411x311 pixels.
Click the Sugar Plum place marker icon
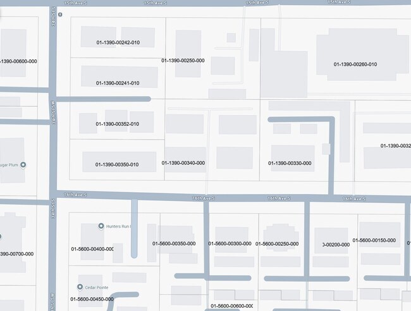pyautogui.click(x=23, y=165)
